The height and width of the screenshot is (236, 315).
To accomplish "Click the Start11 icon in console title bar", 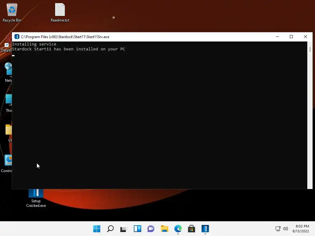I will (x=17, y=37).
